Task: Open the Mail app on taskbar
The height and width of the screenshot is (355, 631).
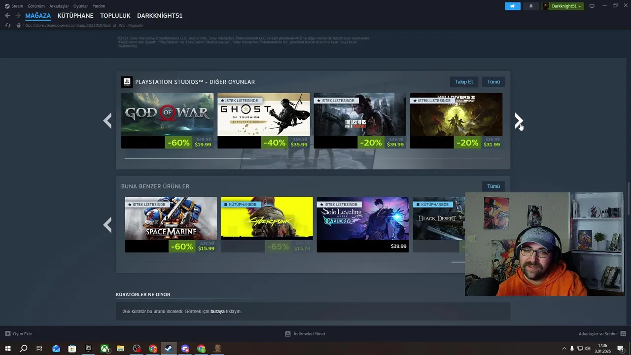Action: coord(56,349)
